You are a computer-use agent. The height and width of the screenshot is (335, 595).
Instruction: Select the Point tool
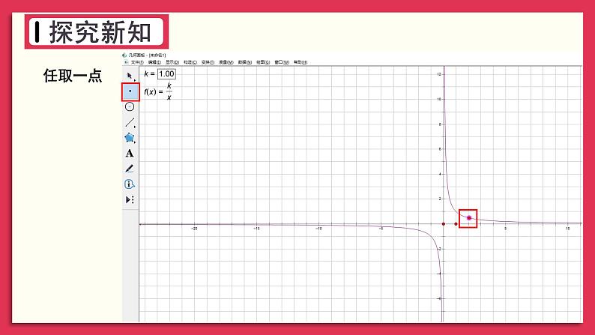tap(130, 91)
